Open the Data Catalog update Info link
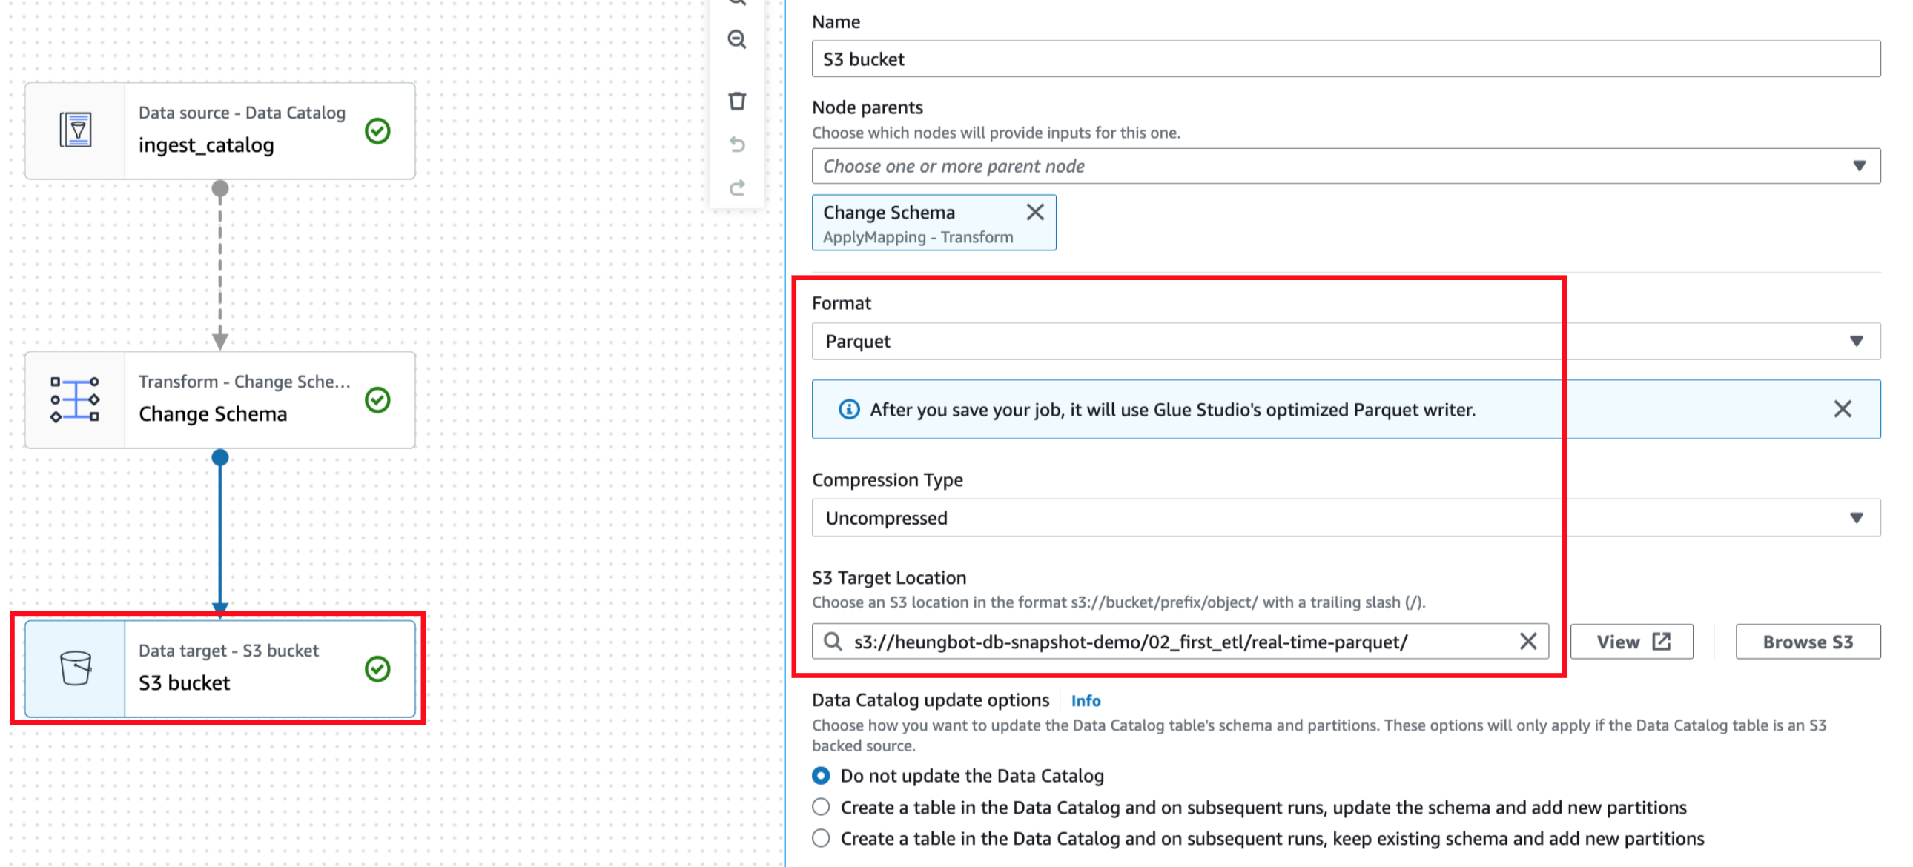 1085,701
